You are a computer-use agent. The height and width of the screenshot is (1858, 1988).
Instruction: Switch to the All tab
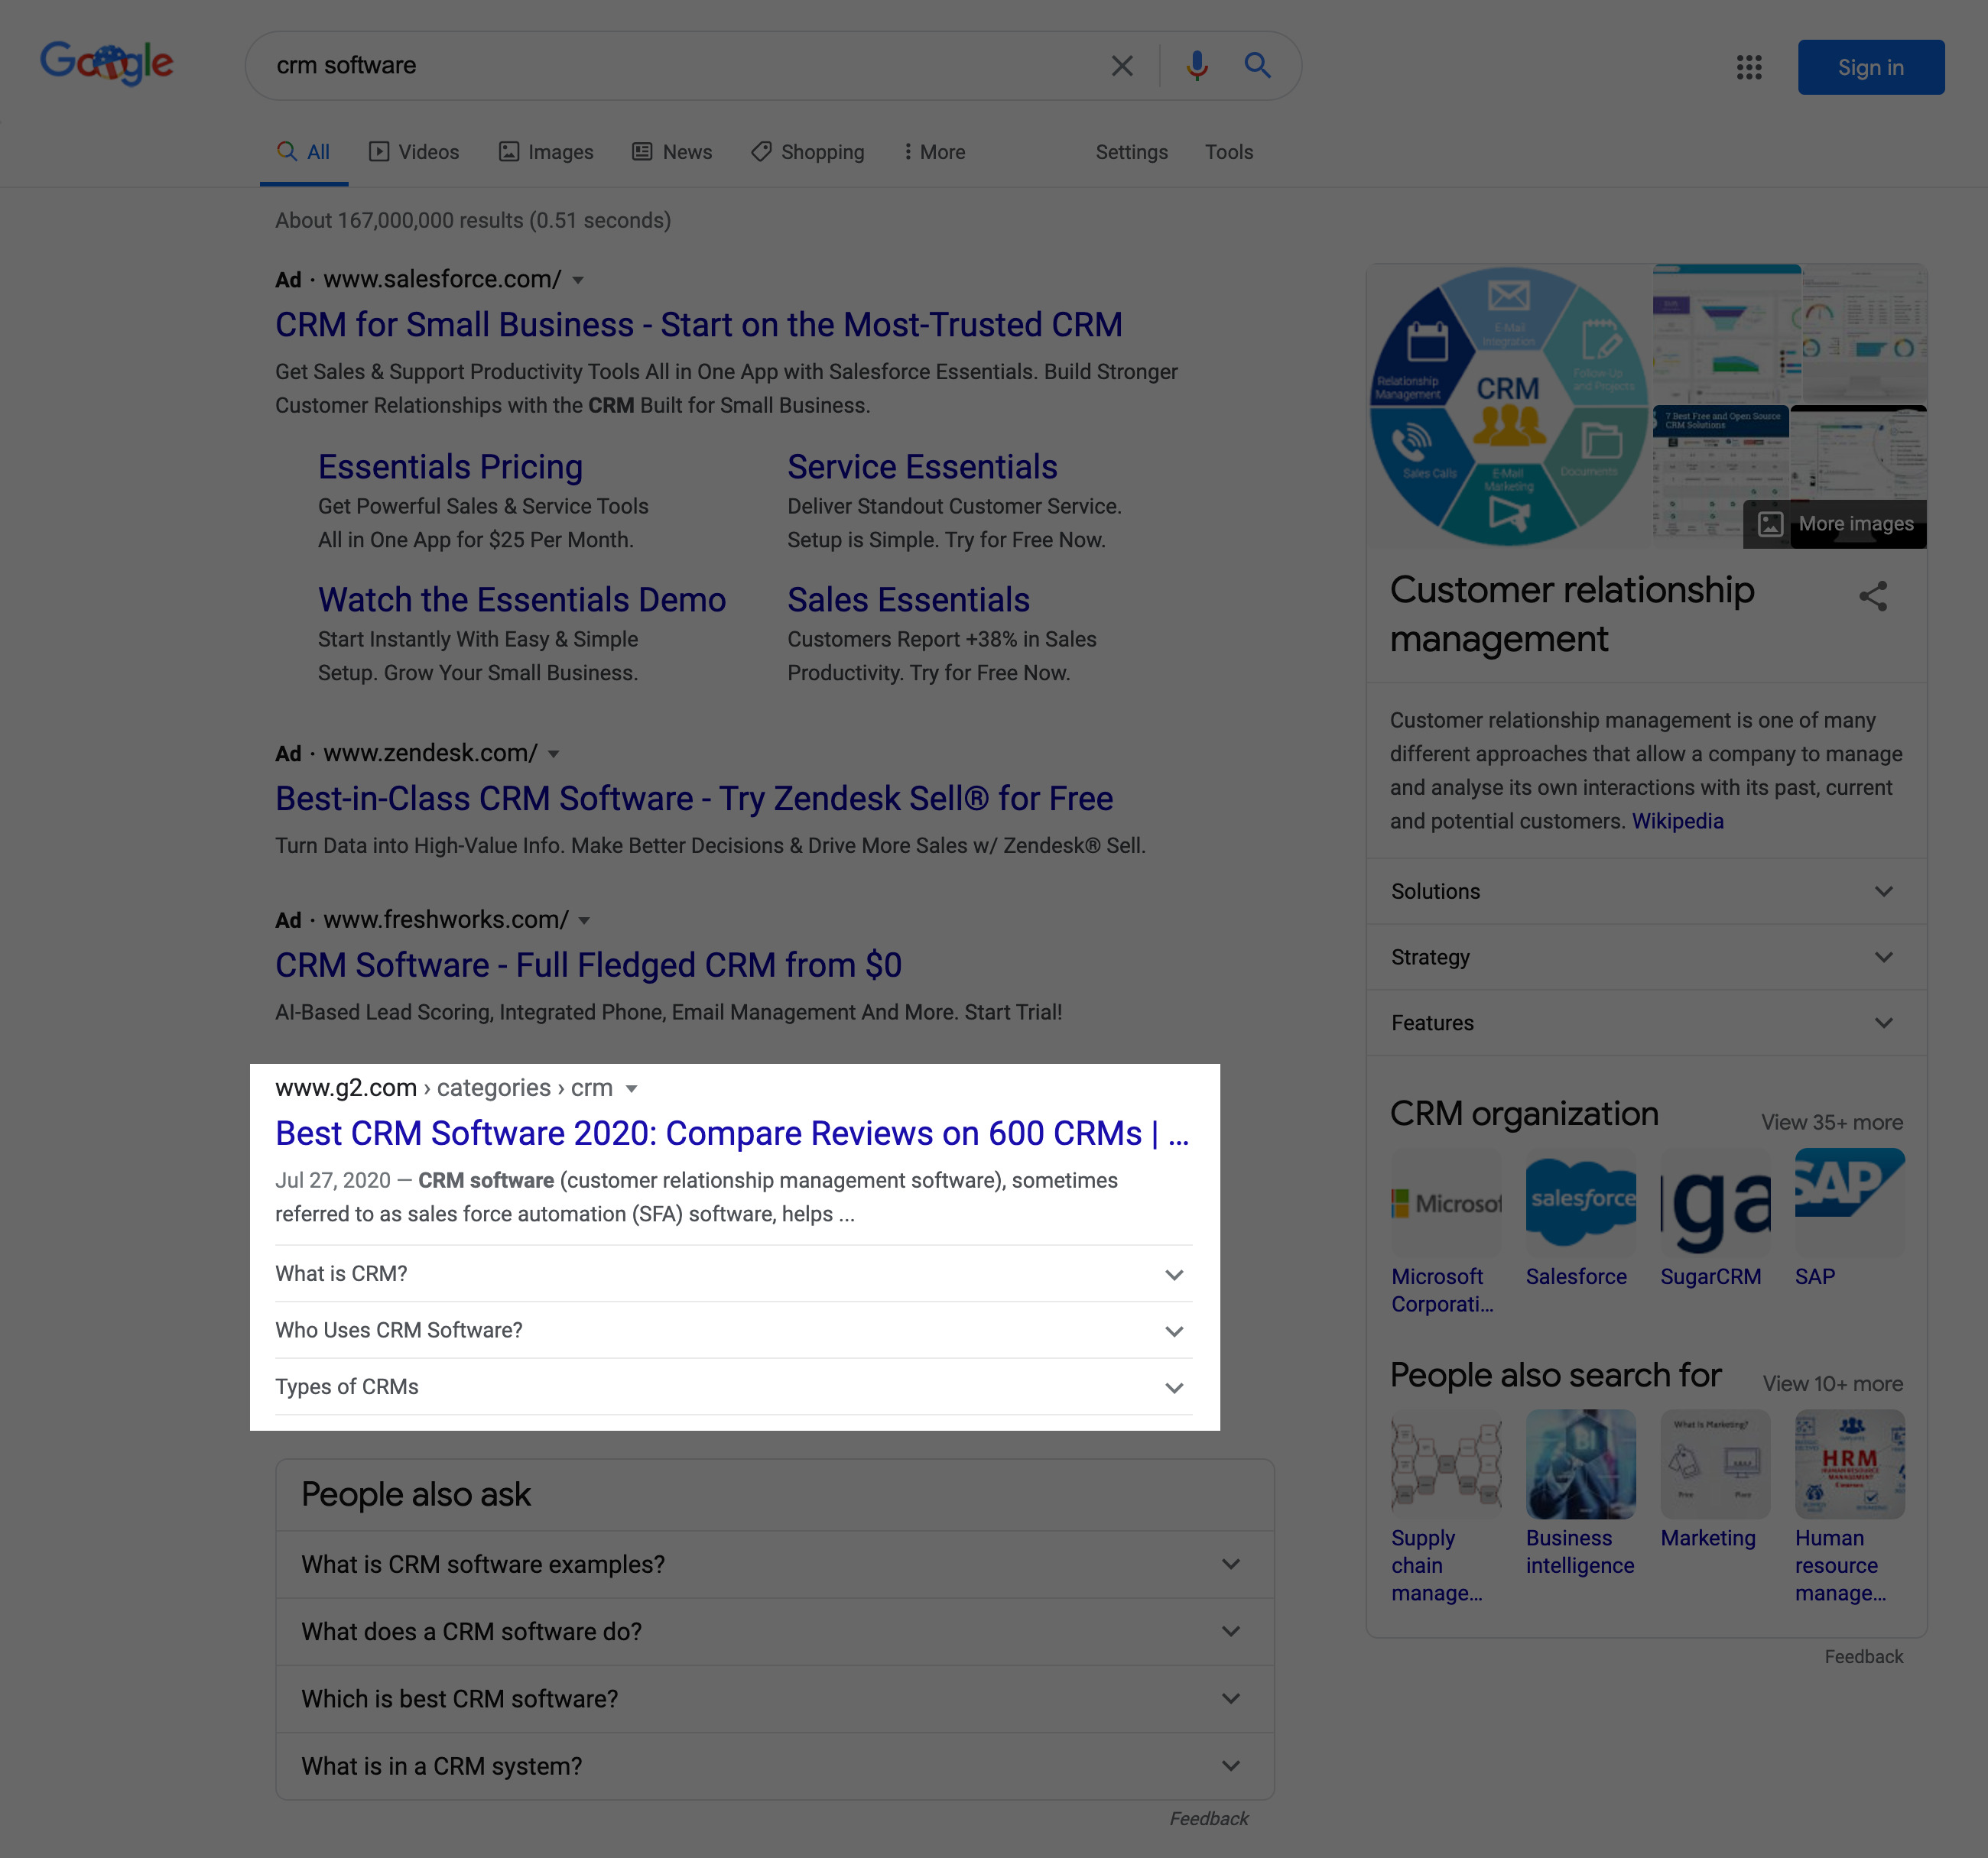304,152
